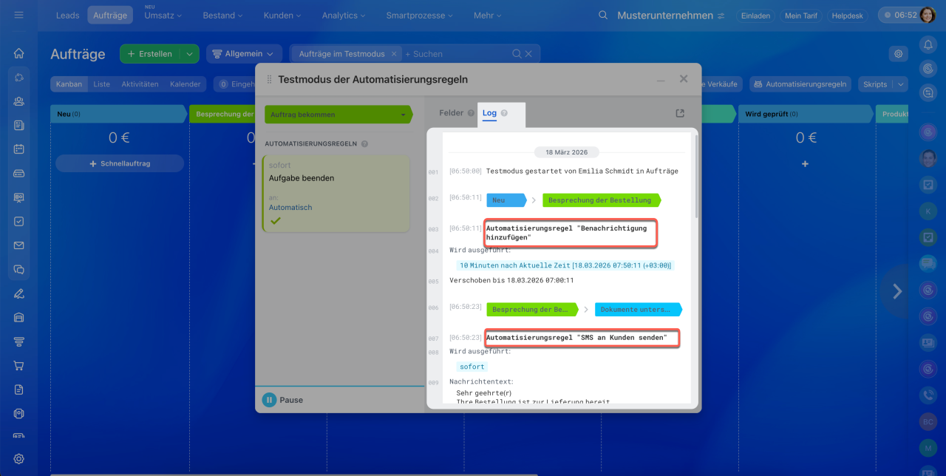This screenshot has width=946, height=476.
Task: Open the shopping cart icon in left sidebar
Action: [x=19, y=365]
